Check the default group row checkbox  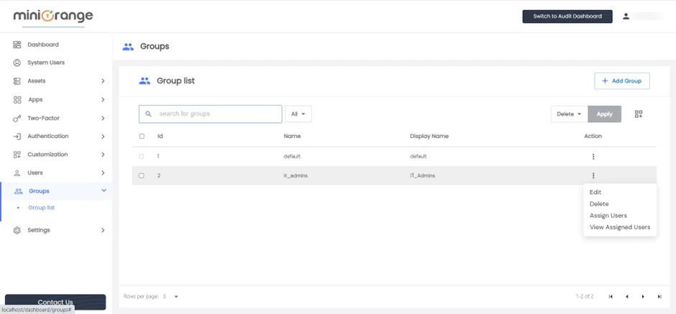[x=142, y=157]
